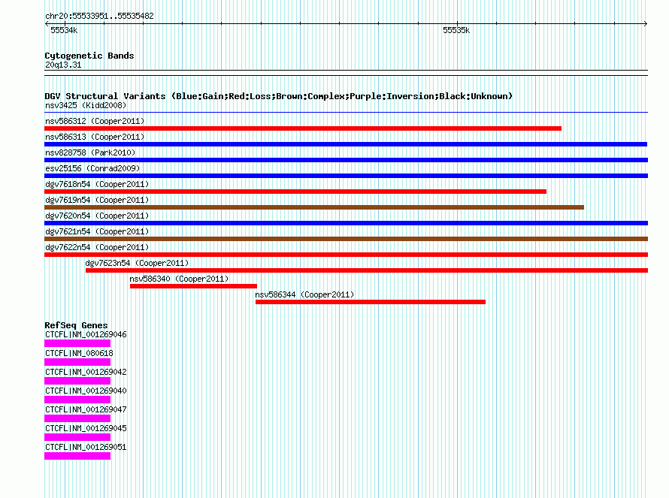Click the dgv7623n54 (Cooper2011) label
Image resolution: width=669 pixels, height=498 pixels.
[137, 263]
